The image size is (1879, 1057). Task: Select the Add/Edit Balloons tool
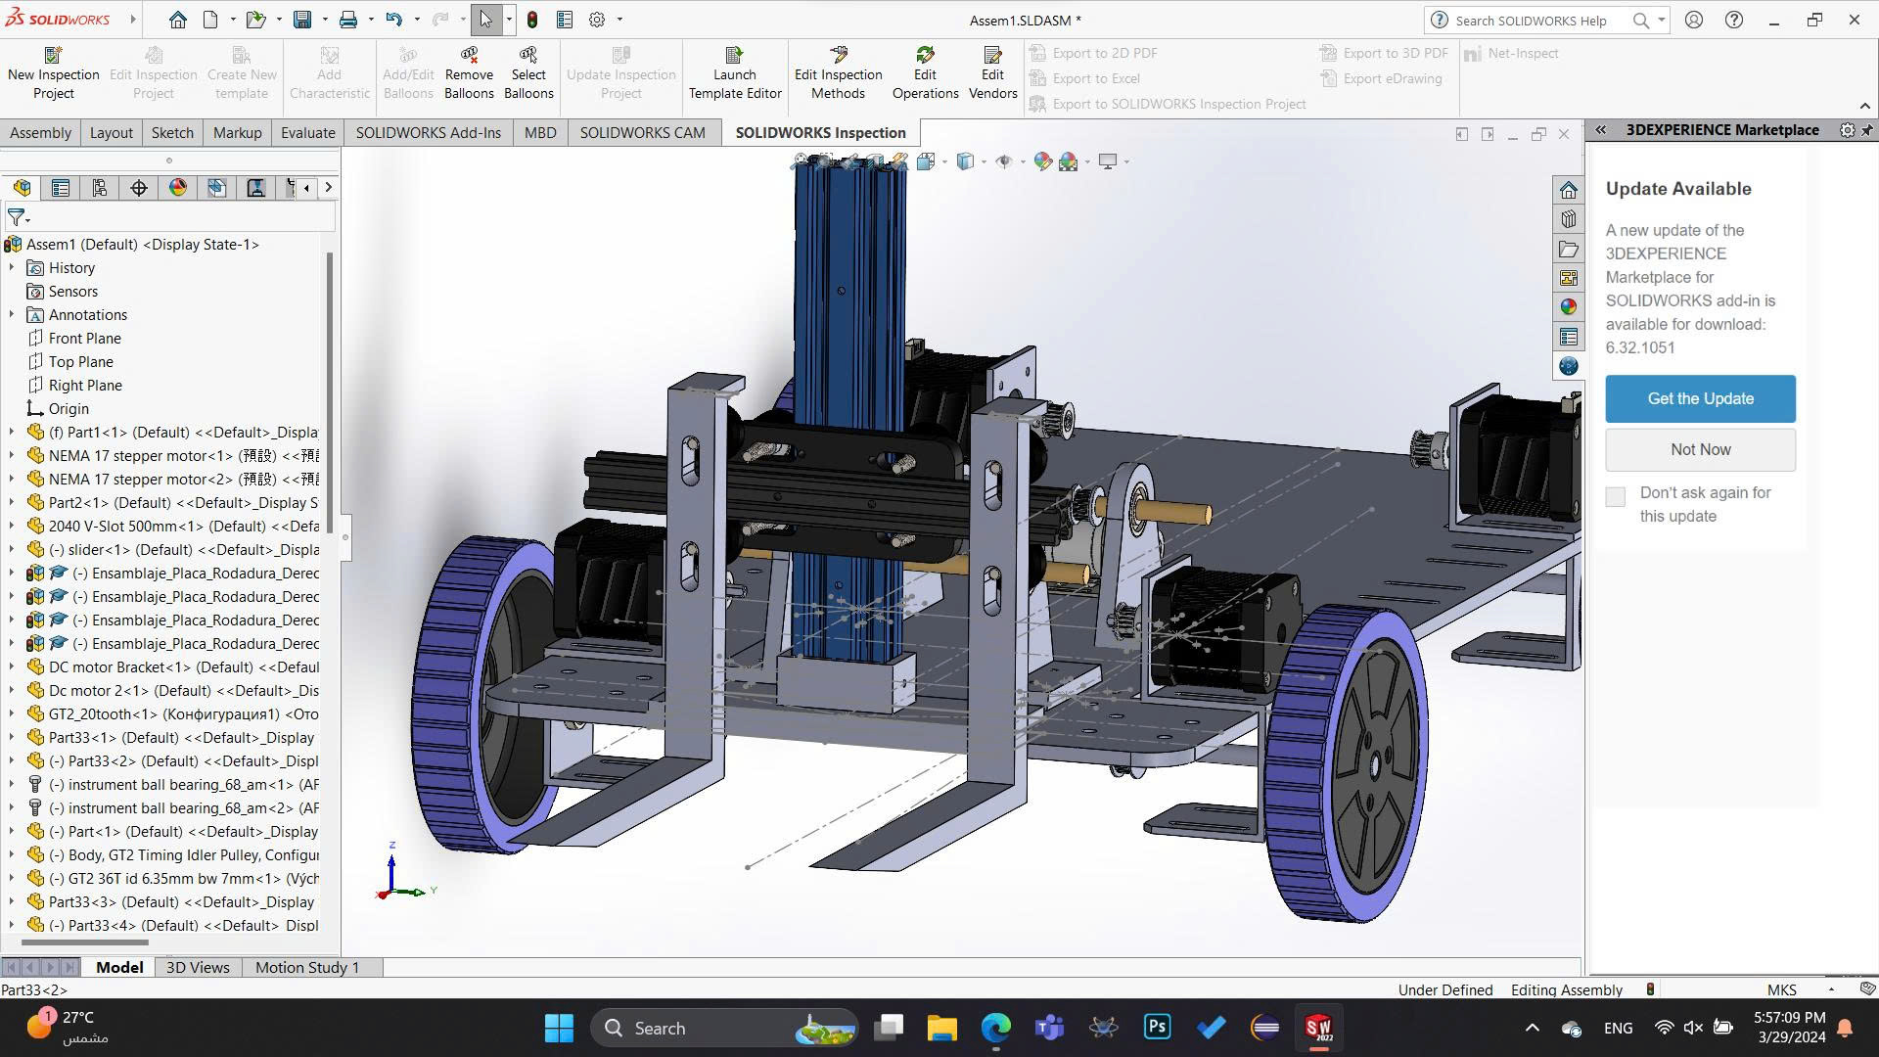point(408,71)
